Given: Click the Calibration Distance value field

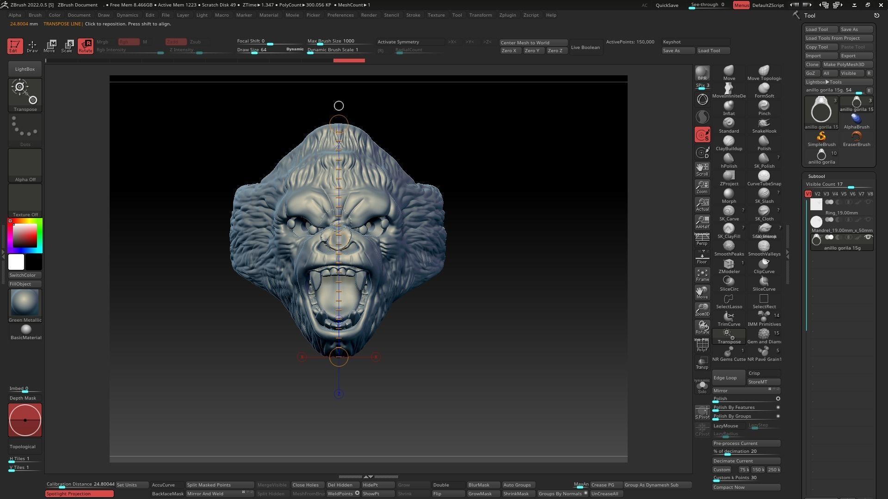Looking at the screenshot, I should (80, 485).
